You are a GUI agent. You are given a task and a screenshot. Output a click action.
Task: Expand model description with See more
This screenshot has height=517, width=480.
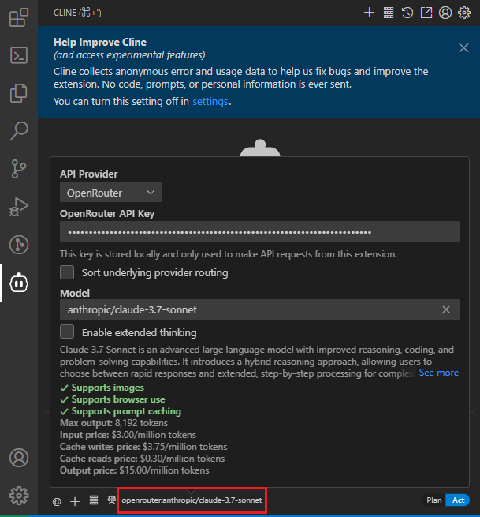click(438, 373)
